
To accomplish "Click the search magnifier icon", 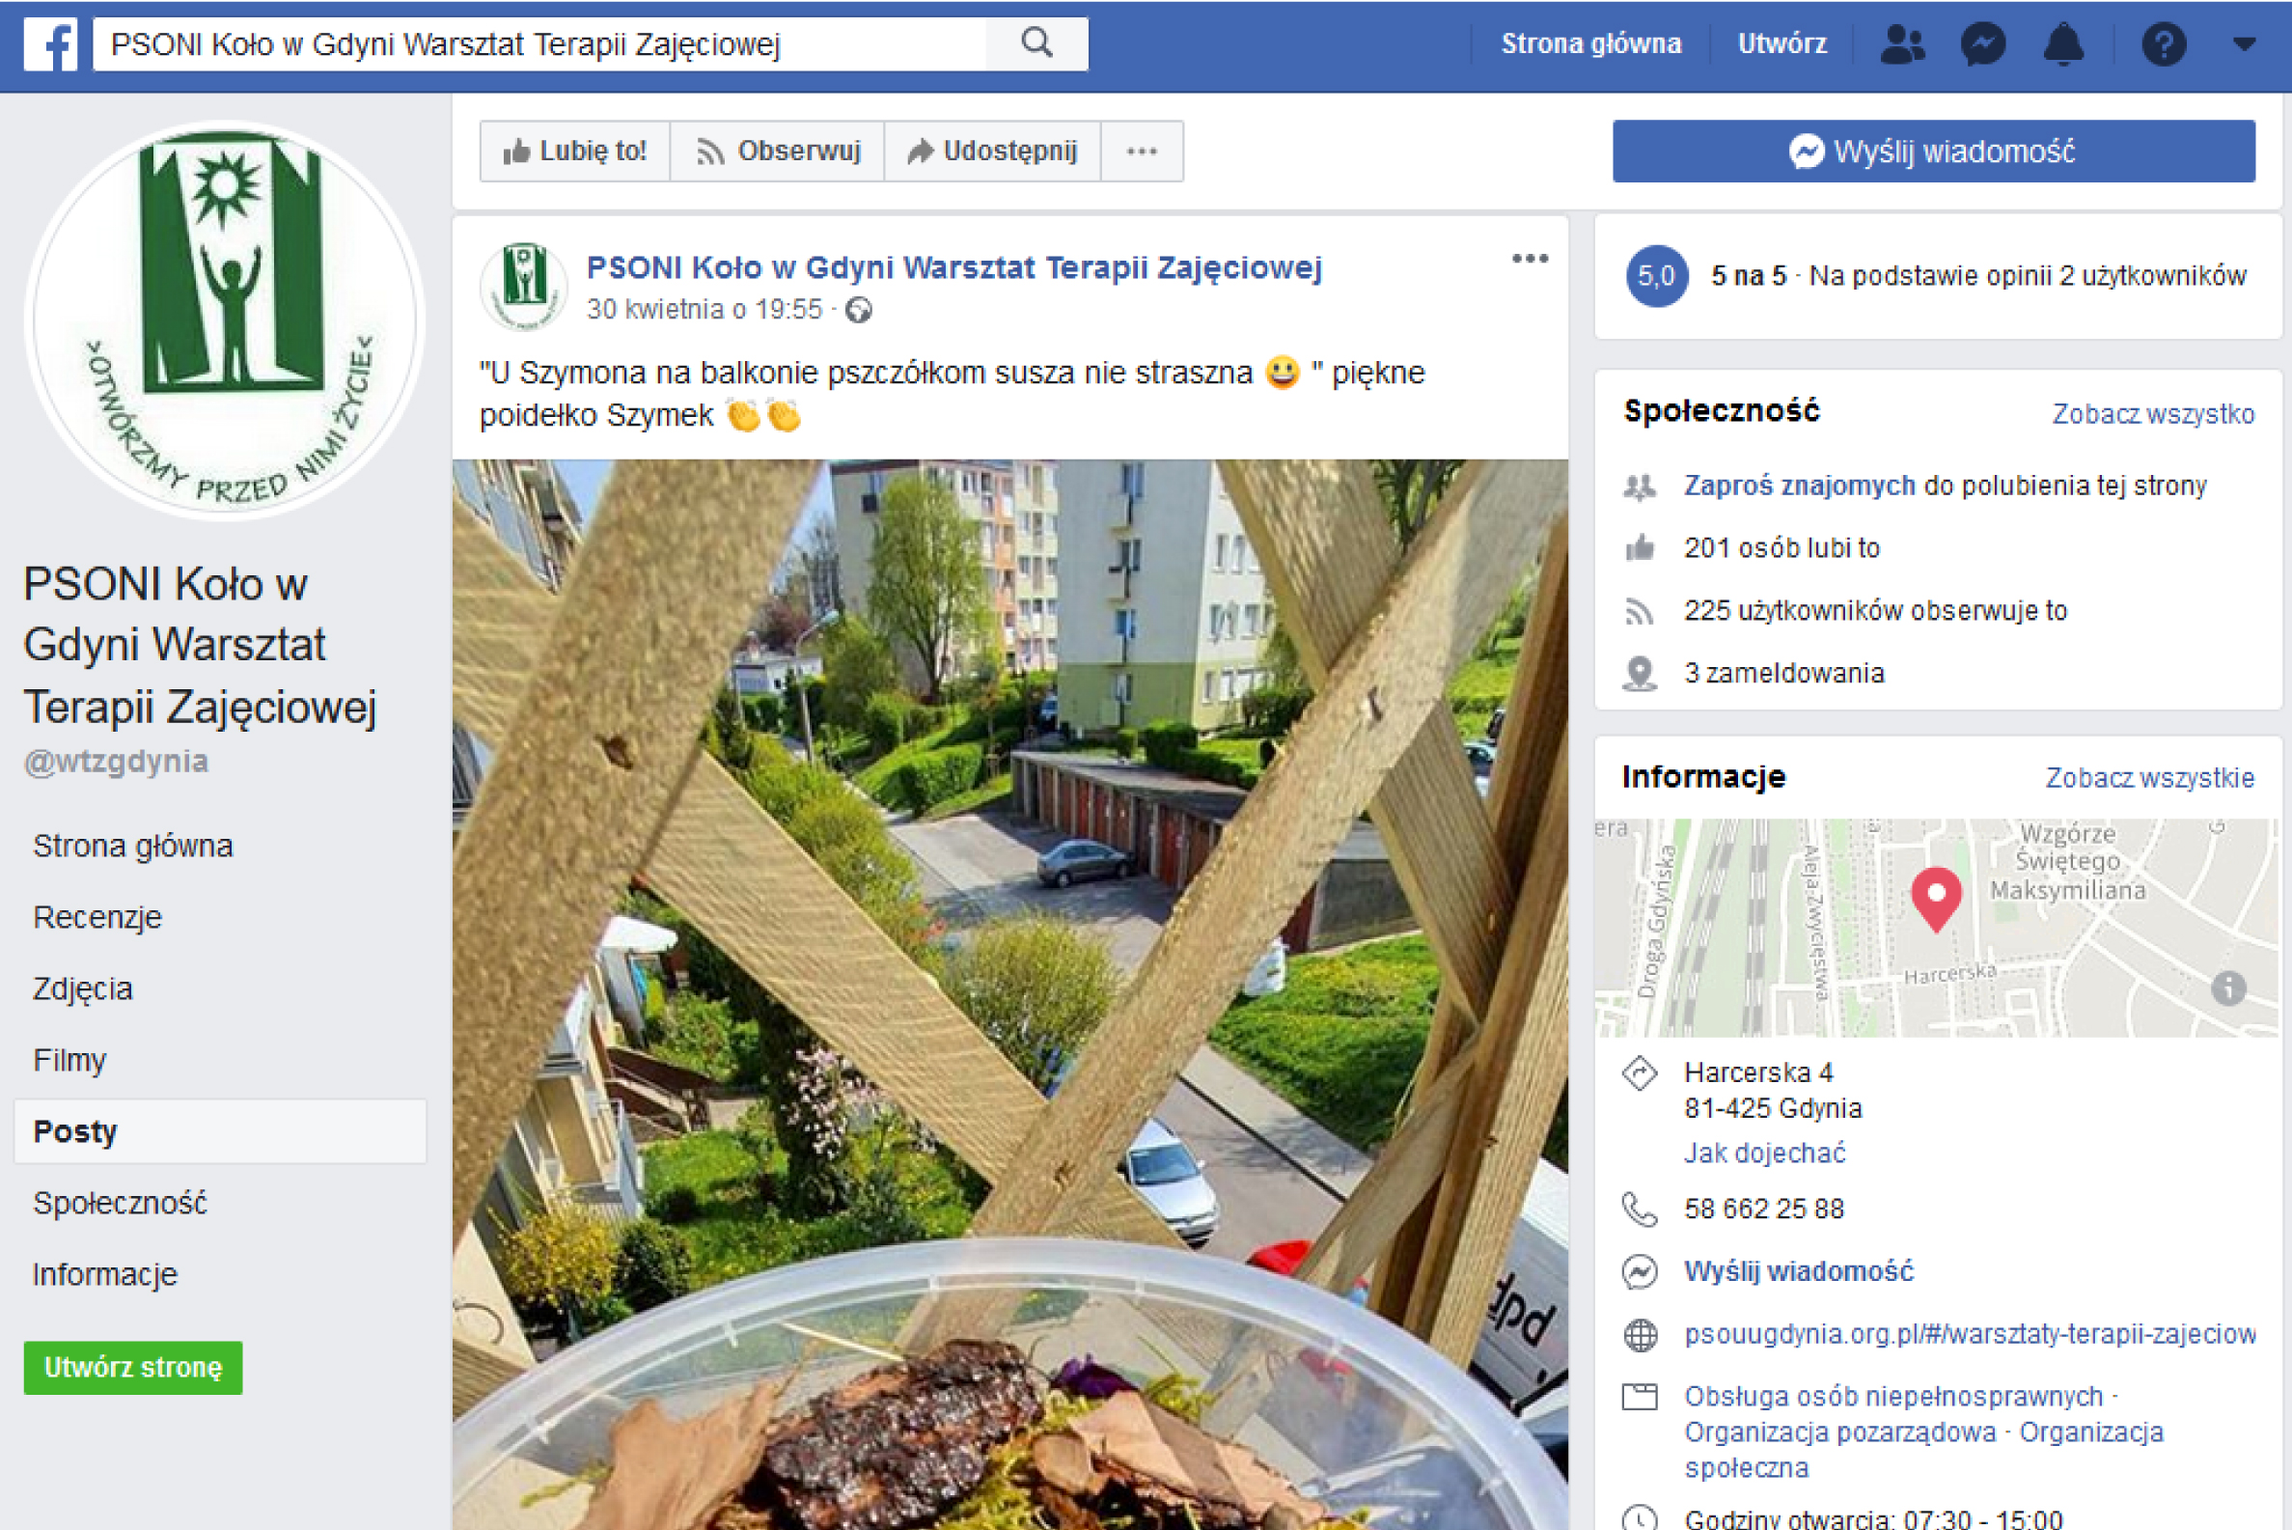I will coord(1036,42).
